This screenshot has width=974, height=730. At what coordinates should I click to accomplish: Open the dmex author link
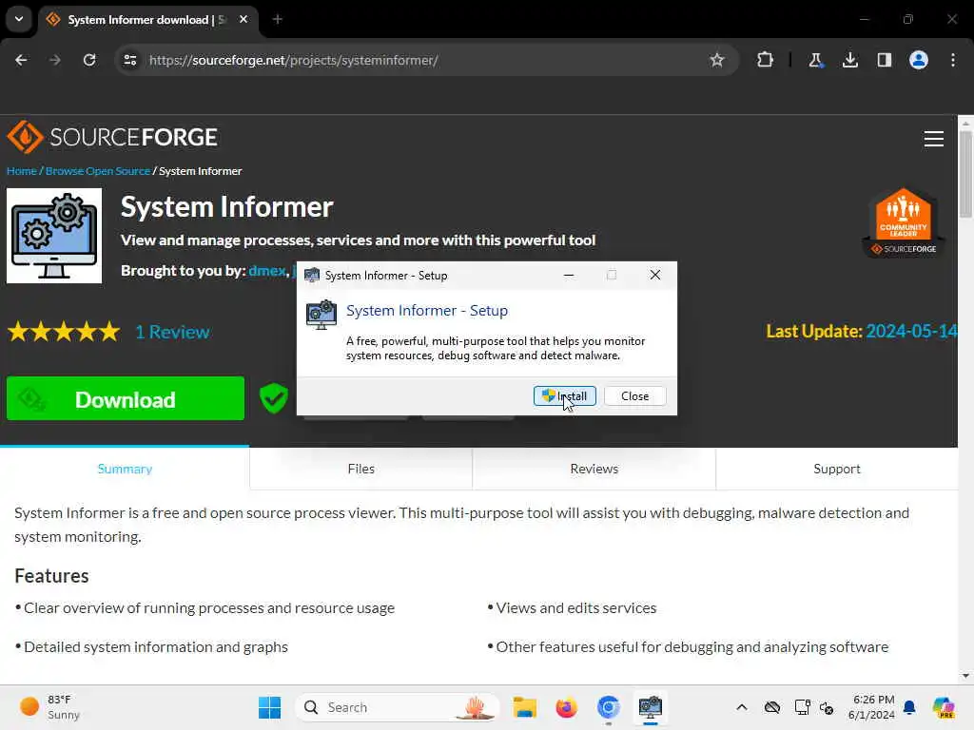click(266, 271)
